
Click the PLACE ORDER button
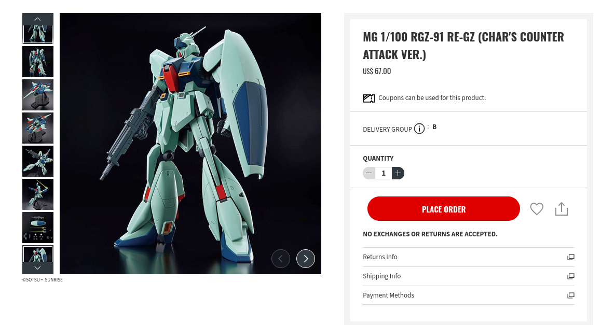(443, 208)
